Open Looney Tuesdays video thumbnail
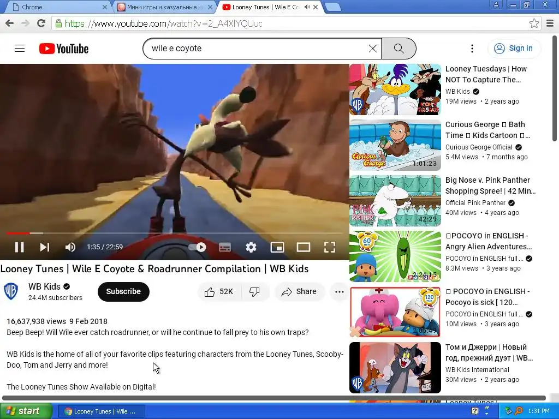Viewport: 559px width, 419px height. (395, 89)
